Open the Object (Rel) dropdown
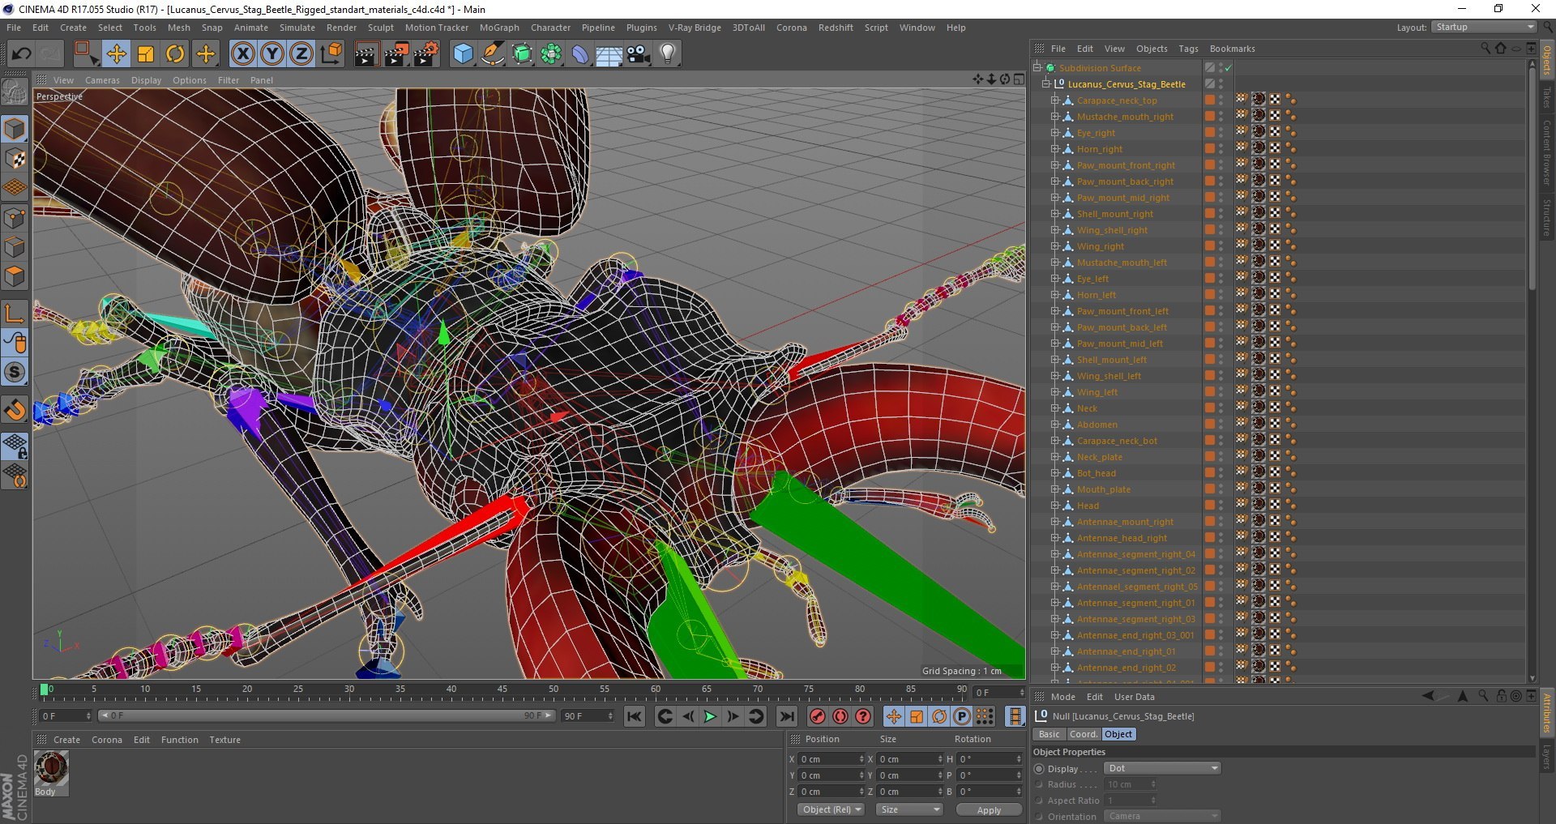This screenshot has height=824, width=1556. pos(831,809)
